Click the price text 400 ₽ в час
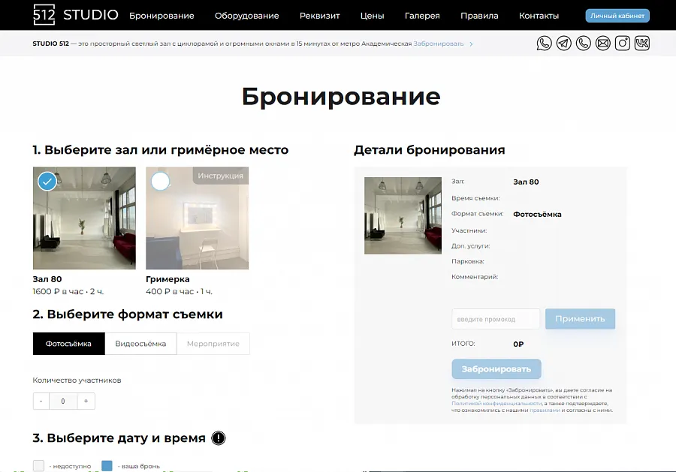 point(171,292)
